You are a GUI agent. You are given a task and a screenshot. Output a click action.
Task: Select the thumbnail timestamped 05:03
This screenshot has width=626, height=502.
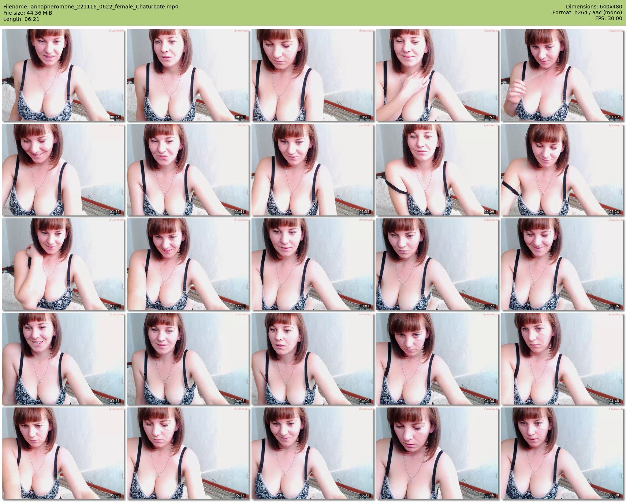(63, 453)
